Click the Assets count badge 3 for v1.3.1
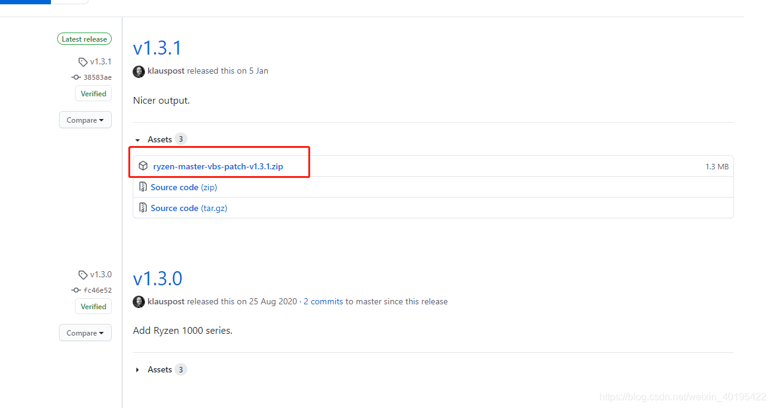 (x=181, y=139)
